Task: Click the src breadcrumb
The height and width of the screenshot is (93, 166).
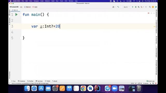Action: (21, 7)
